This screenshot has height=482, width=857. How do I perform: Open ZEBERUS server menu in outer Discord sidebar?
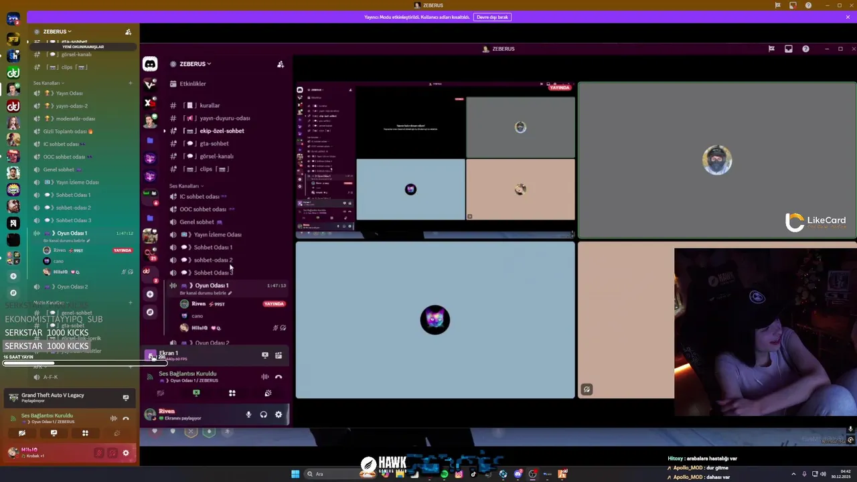(x=56, y=31)
